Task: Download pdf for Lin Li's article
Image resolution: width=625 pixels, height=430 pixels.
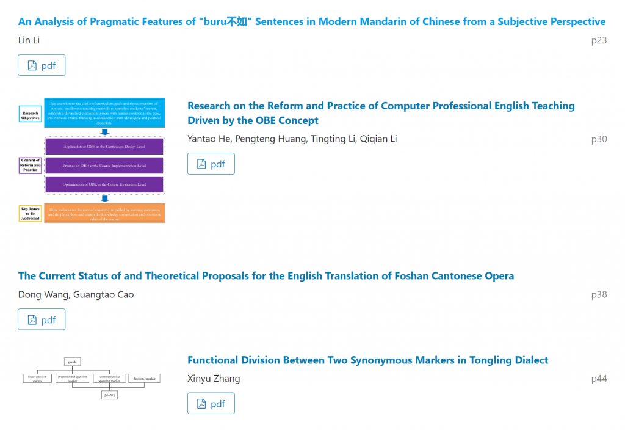Action: pyautogui.click(x=42, y=65)
